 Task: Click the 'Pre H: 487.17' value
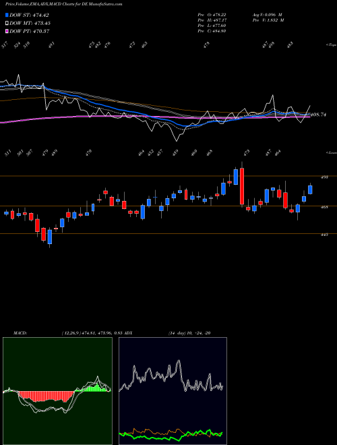coord(212,20)
